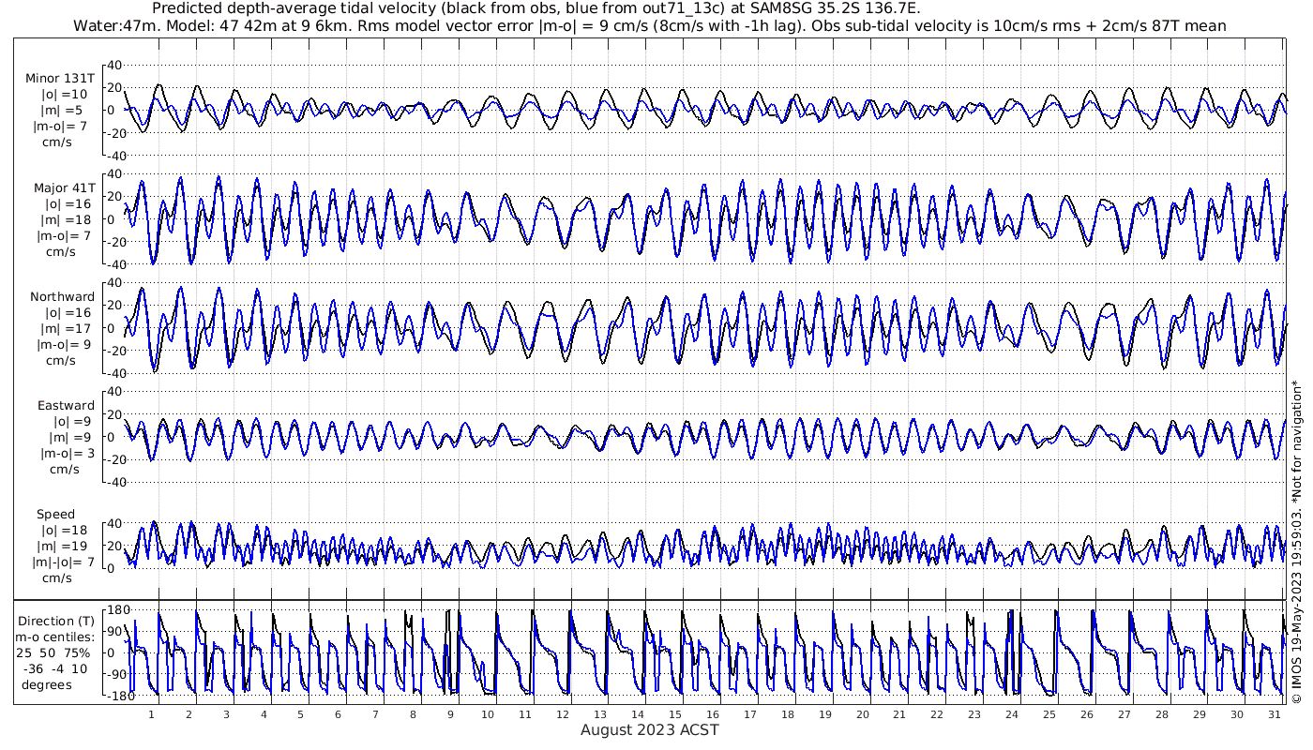Click day '13' on the date axis

tap(599, 714)
